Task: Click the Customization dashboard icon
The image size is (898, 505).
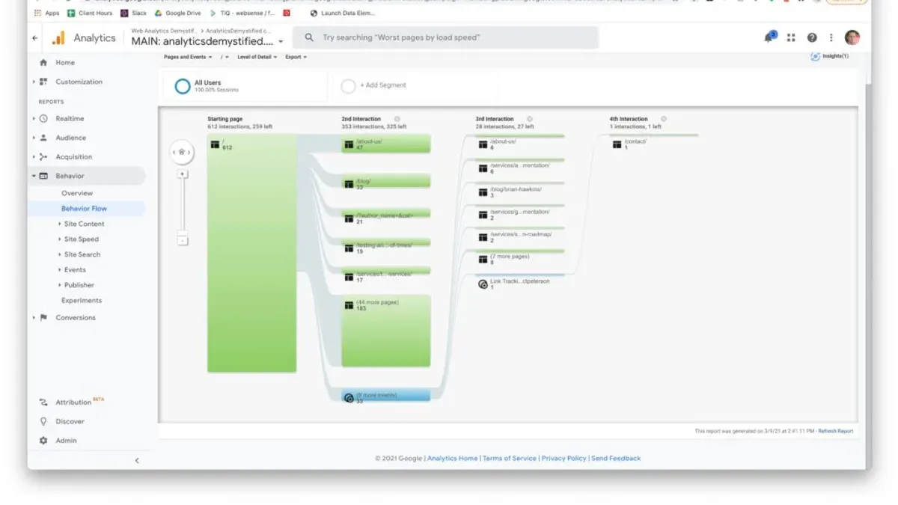Action: pyautogui.click(x=43, y=82)
